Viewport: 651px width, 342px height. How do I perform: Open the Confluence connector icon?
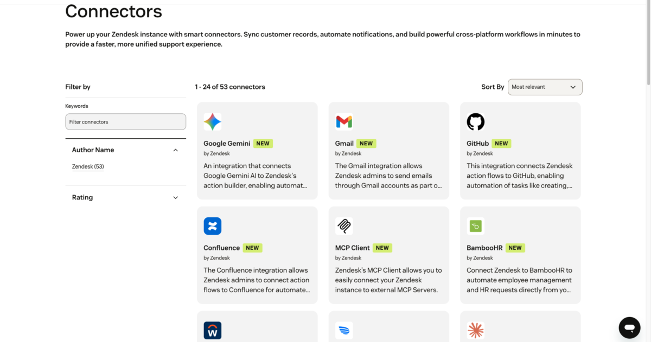coord(212,226)
